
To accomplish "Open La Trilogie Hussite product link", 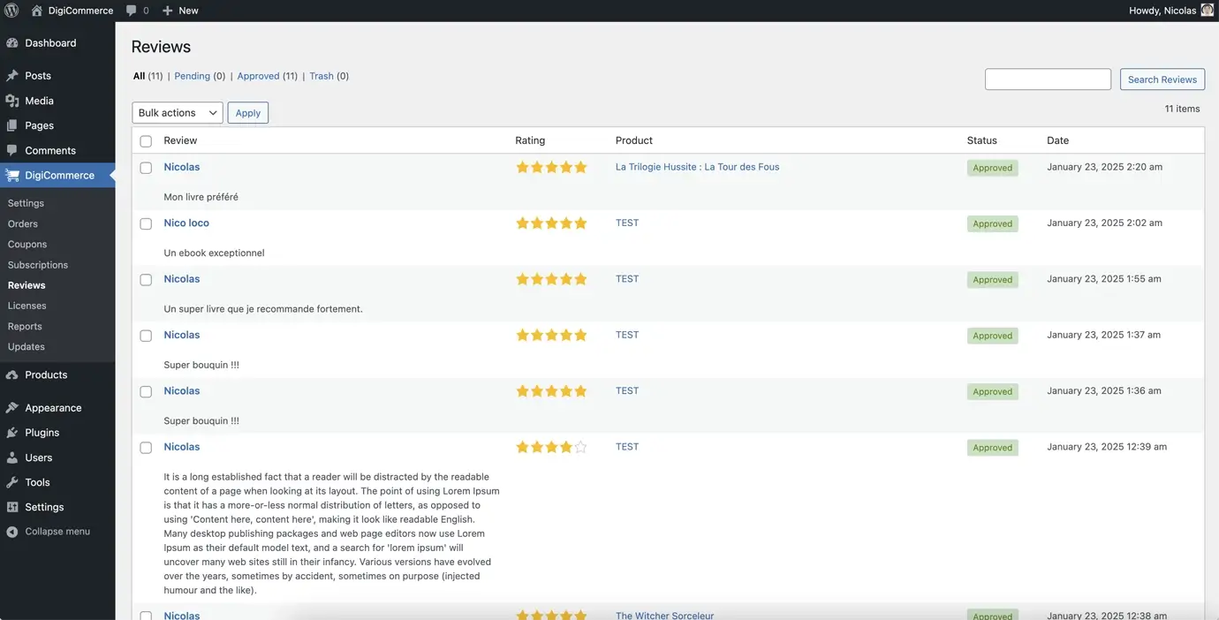I will pyautogui.click(x=697, y=167).
